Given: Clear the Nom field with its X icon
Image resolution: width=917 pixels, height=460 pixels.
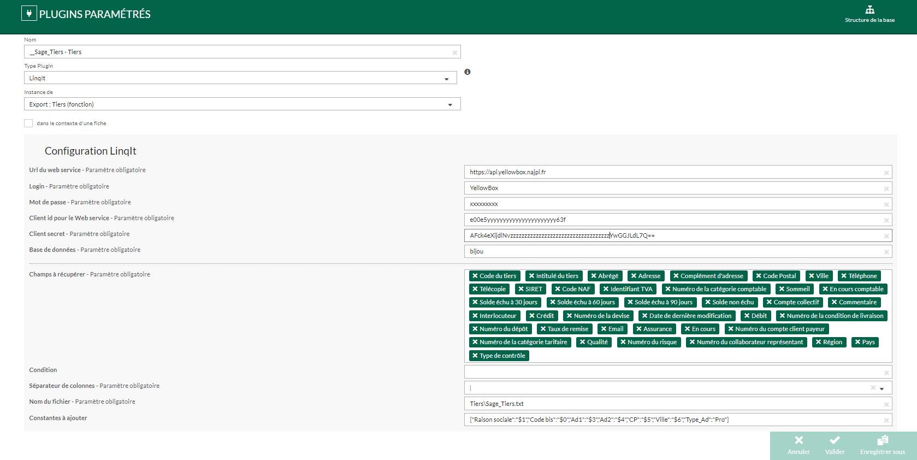Looking at the screenshot, I should (454, 52).
